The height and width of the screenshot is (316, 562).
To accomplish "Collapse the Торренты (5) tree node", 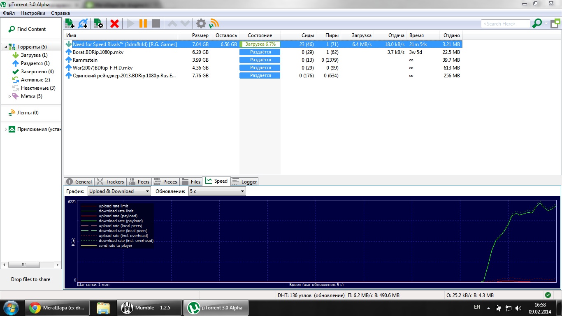I will tap(6, 47).
